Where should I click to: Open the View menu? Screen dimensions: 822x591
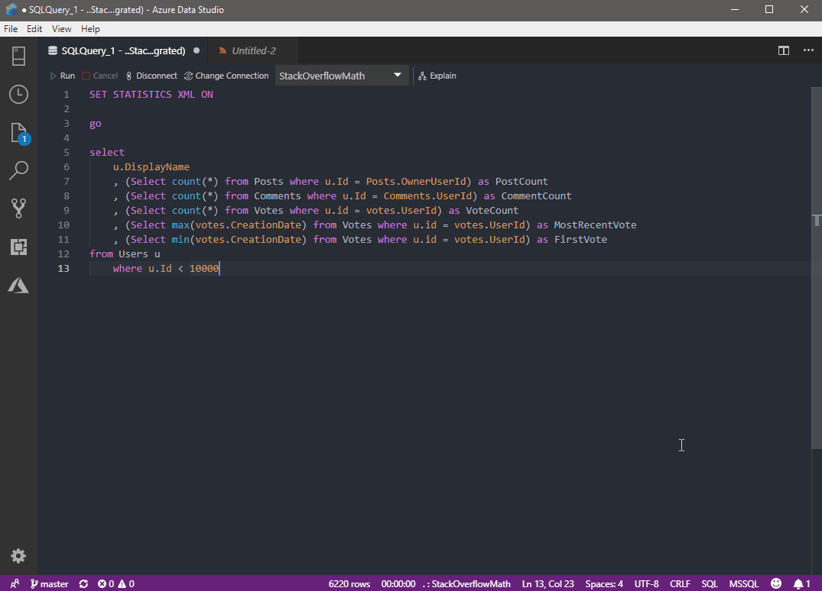61,29
